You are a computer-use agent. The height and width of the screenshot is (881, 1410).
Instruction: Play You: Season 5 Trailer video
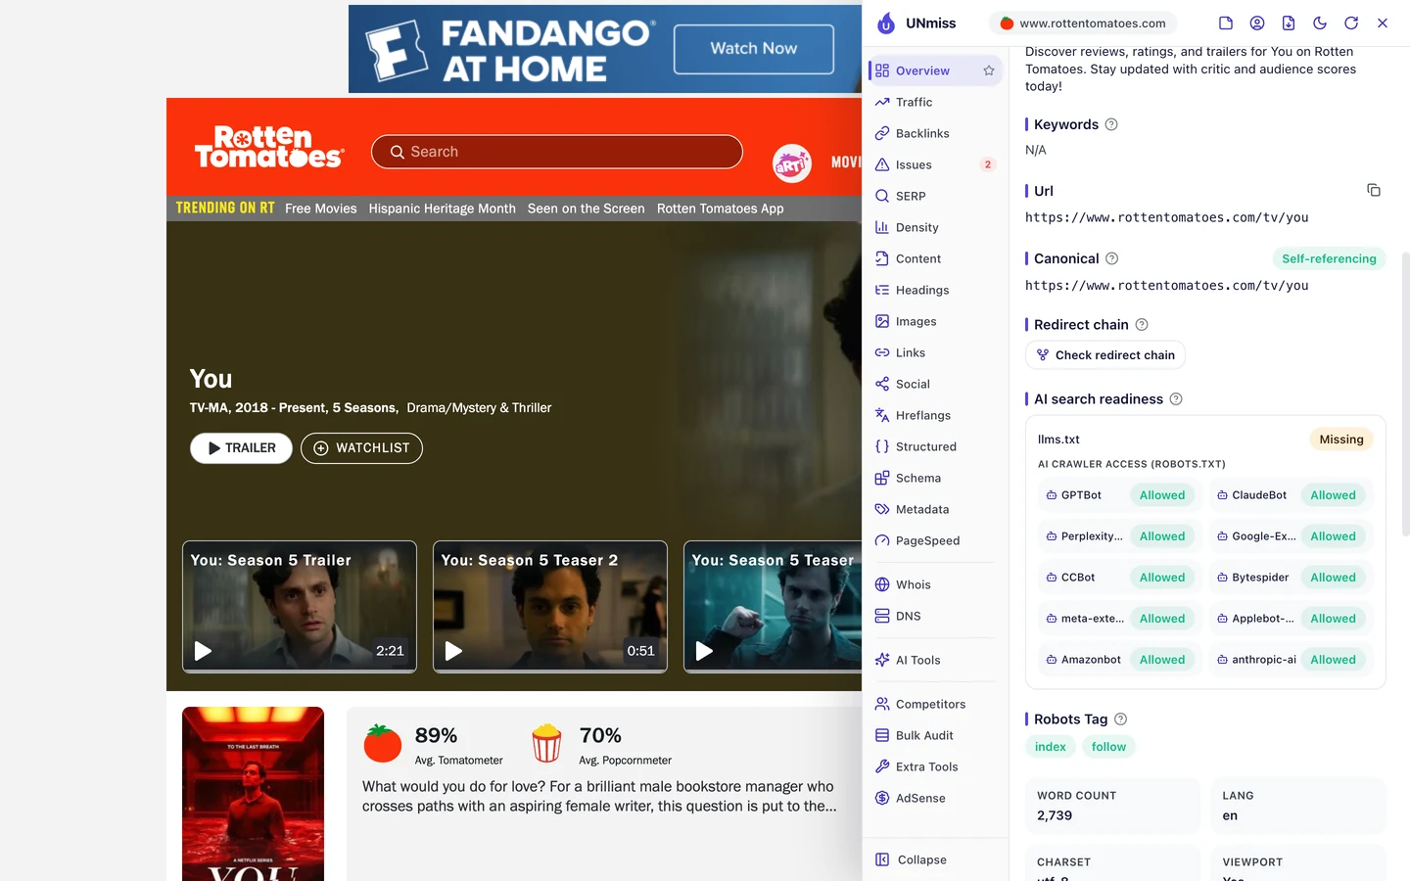click(x=300, y=607)
